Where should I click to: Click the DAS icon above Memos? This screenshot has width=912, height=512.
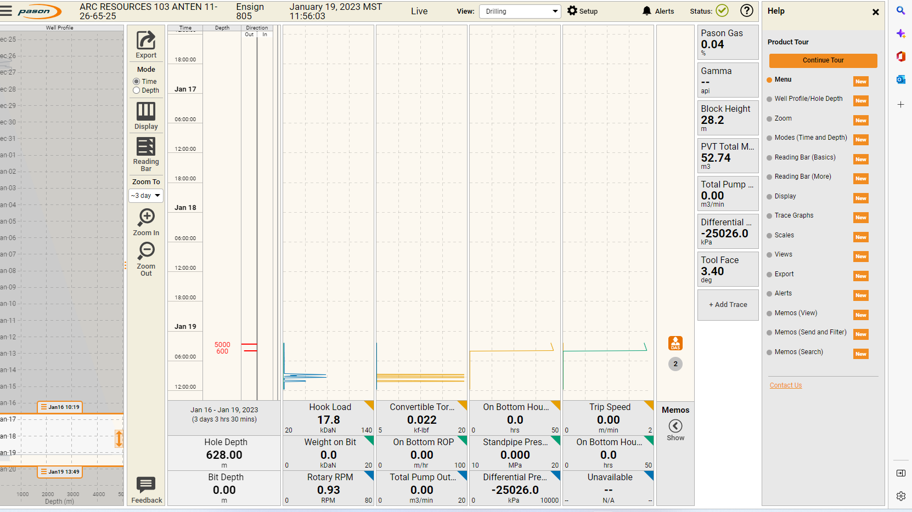pos(675,343)
